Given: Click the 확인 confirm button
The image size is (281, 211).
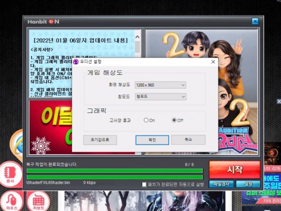Looking at the screenshot, I should point(152,140).
